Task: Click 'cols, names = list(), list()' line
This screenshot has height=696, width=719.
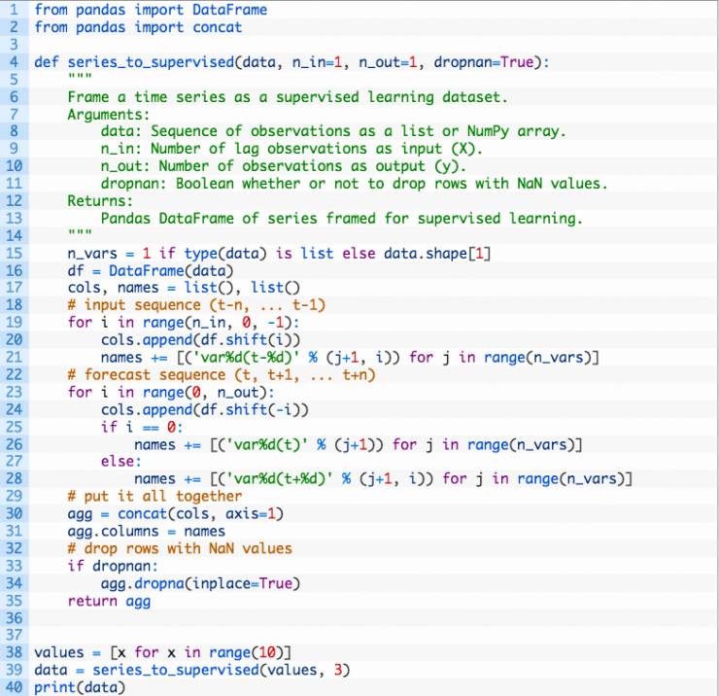Action: click(184, 288)
